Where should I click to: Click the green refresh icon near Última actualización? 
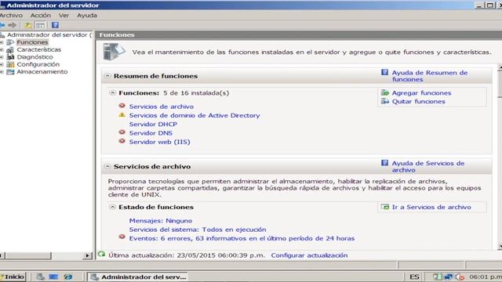101,255
